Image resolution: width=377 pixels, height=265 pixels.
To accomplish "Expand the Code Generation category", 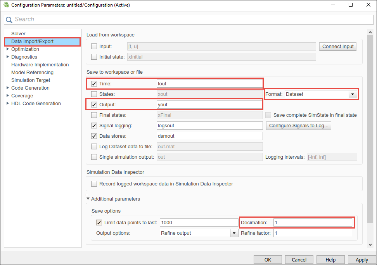I will pos(8,88).
